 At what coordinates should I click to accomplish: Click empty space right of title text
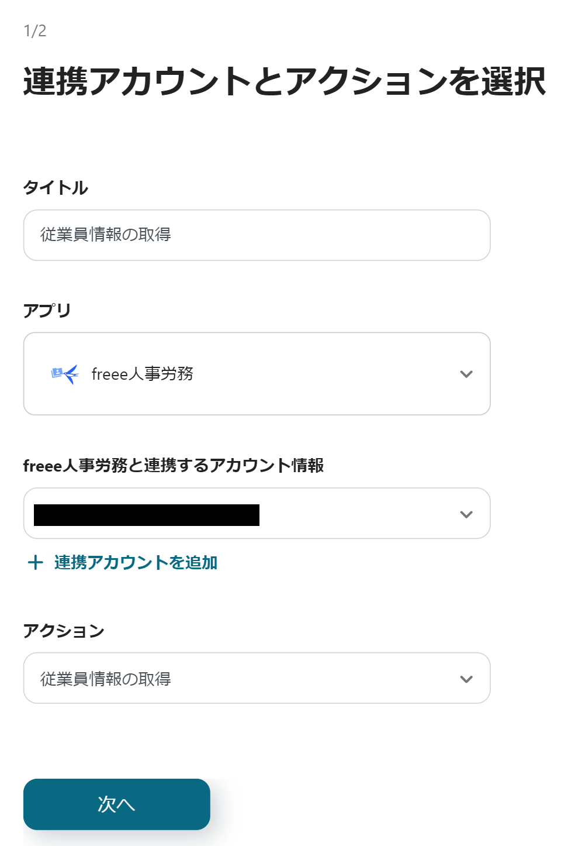(327, 235)
